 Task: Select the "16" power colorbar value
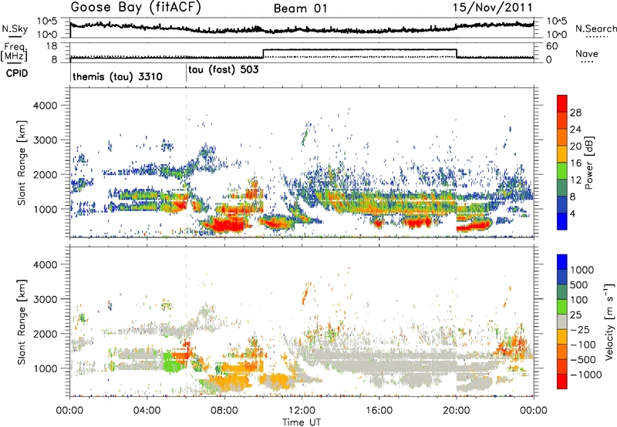click(x=575, y=163)
